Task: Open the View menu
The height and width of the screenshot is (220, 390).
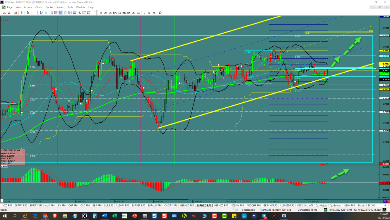Action: point(18,7)
